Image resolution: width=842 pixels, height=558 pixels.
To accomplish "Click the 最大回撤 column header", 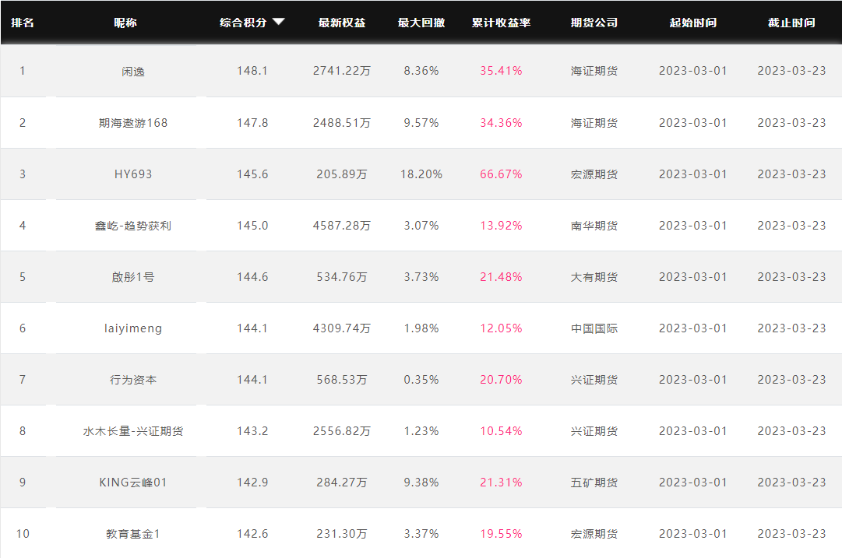I will pyautogui.click(x=421, y=23).
